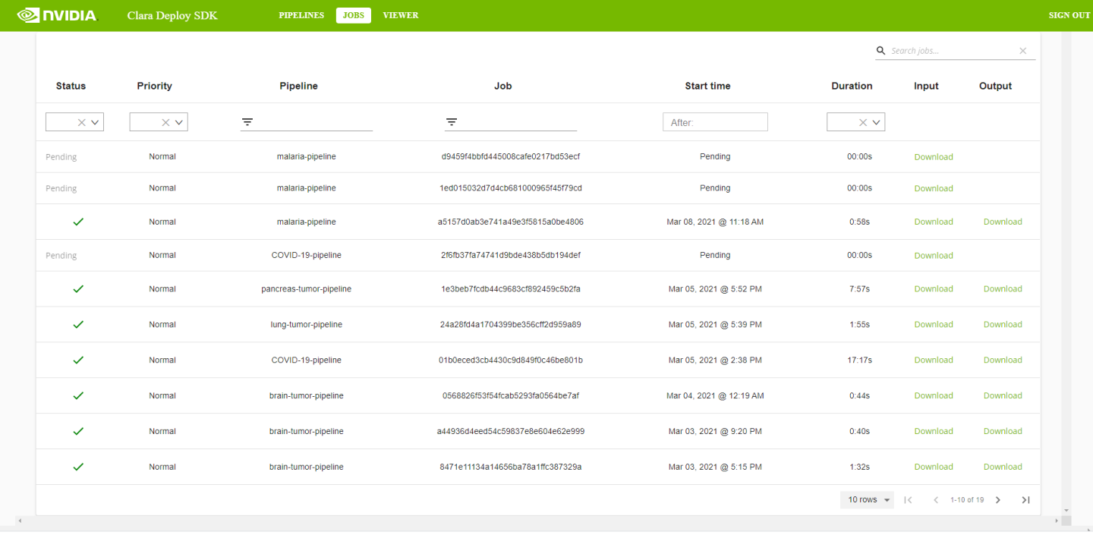
Task: Clear the Status filter X icon
Action: click(81, 122)
